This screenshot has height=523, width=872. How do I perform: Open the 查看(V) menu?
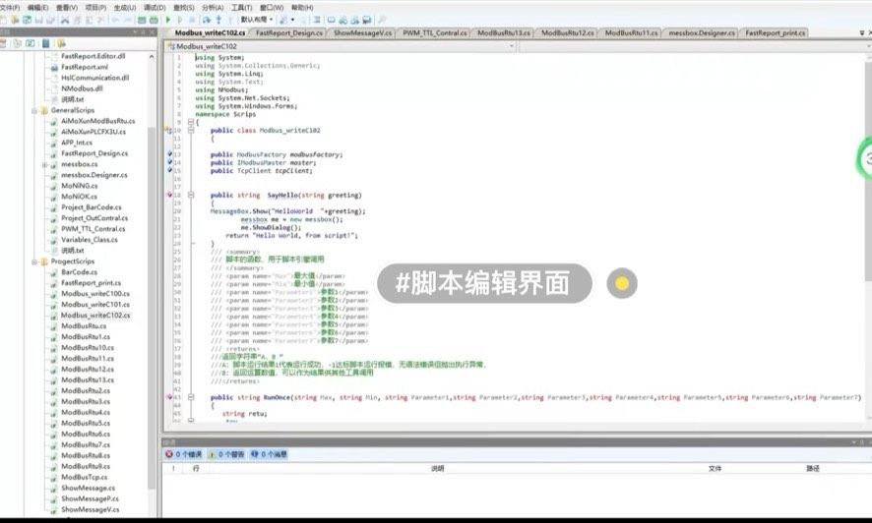[x=67, y=8]
